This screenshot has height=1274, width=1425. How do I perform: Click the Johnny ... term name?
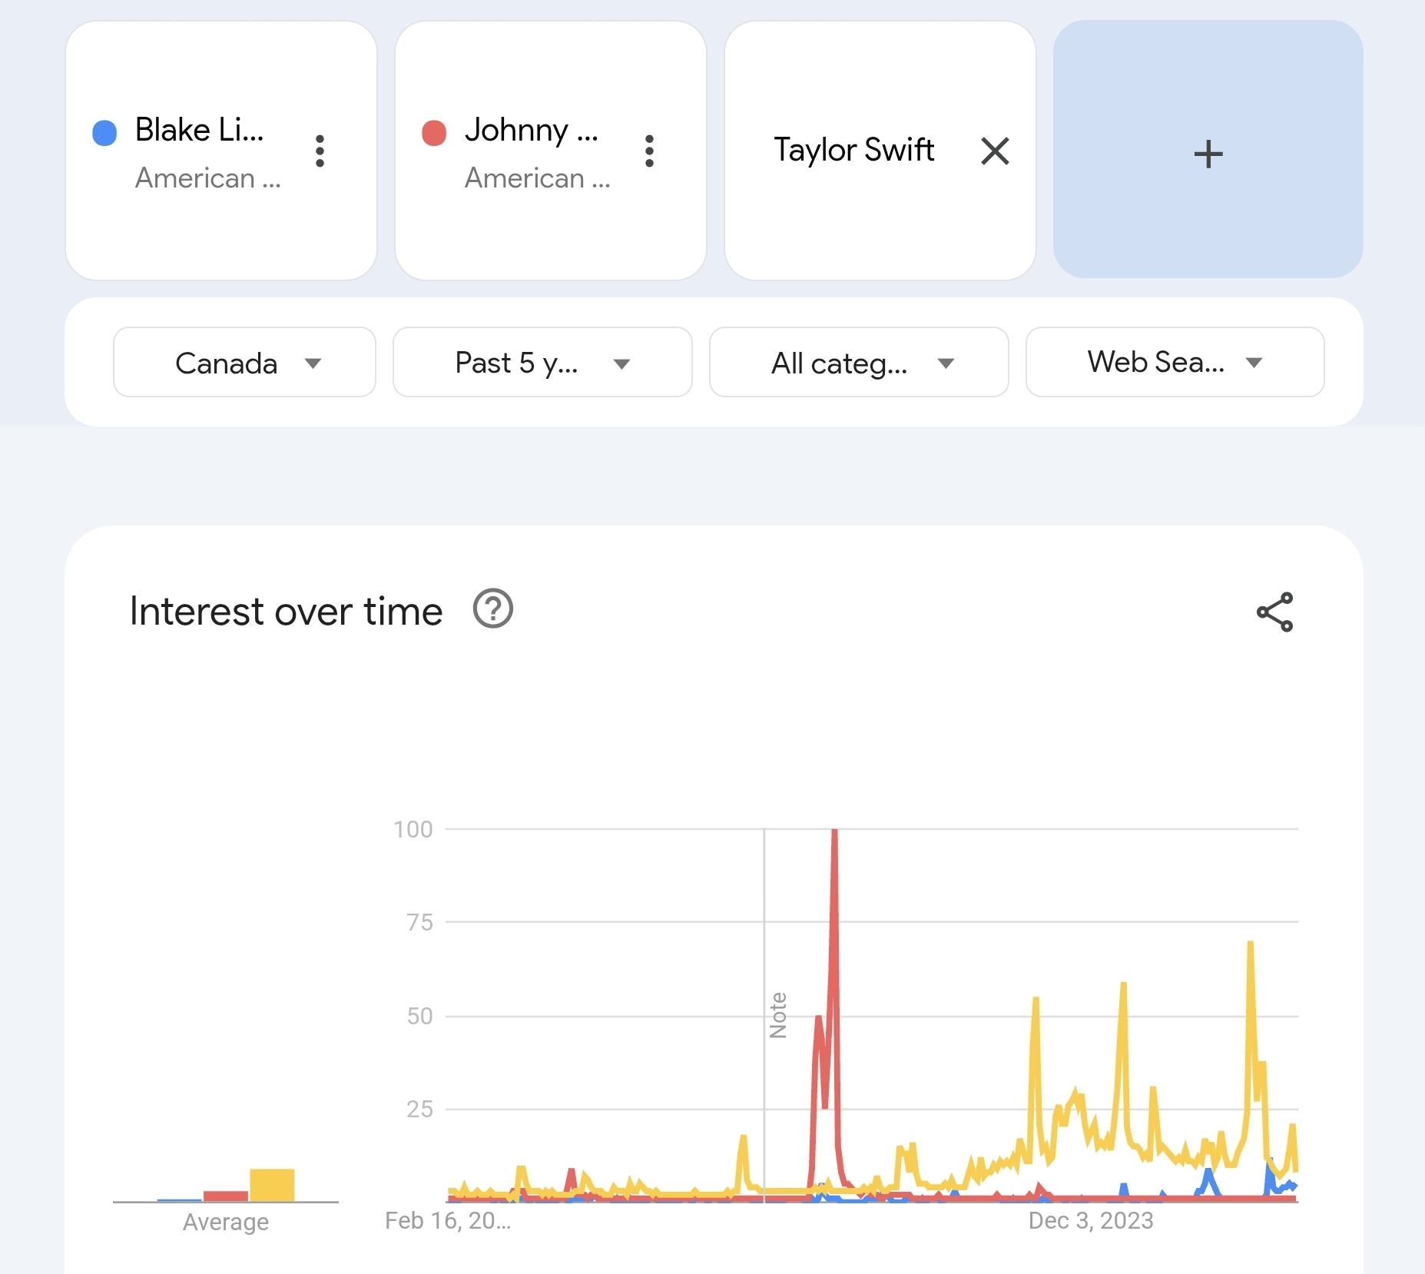531,130
